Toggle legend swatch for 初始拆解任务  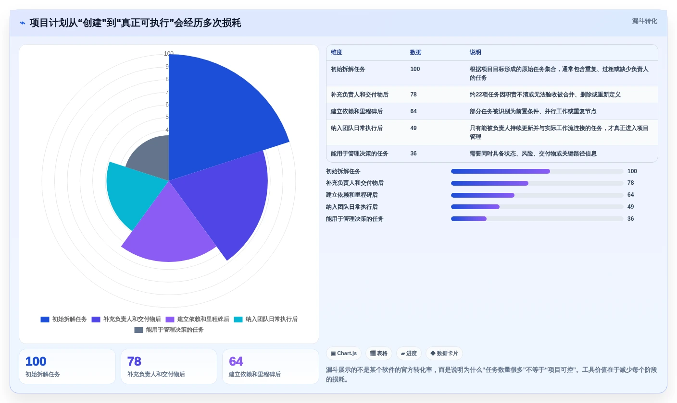click(45, 320)
